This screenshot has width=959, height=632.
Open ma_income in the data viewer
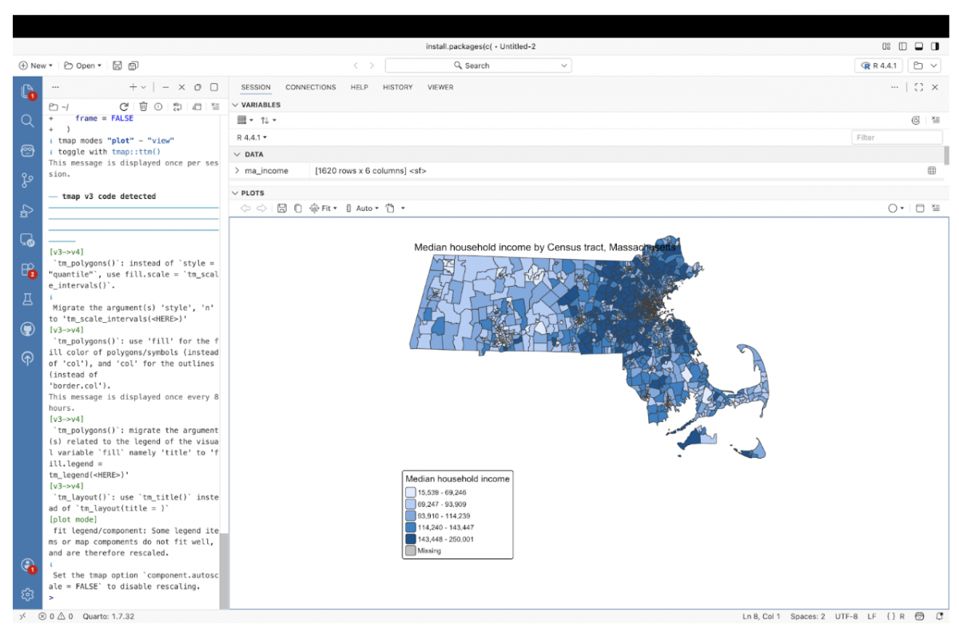click(931, 171)
